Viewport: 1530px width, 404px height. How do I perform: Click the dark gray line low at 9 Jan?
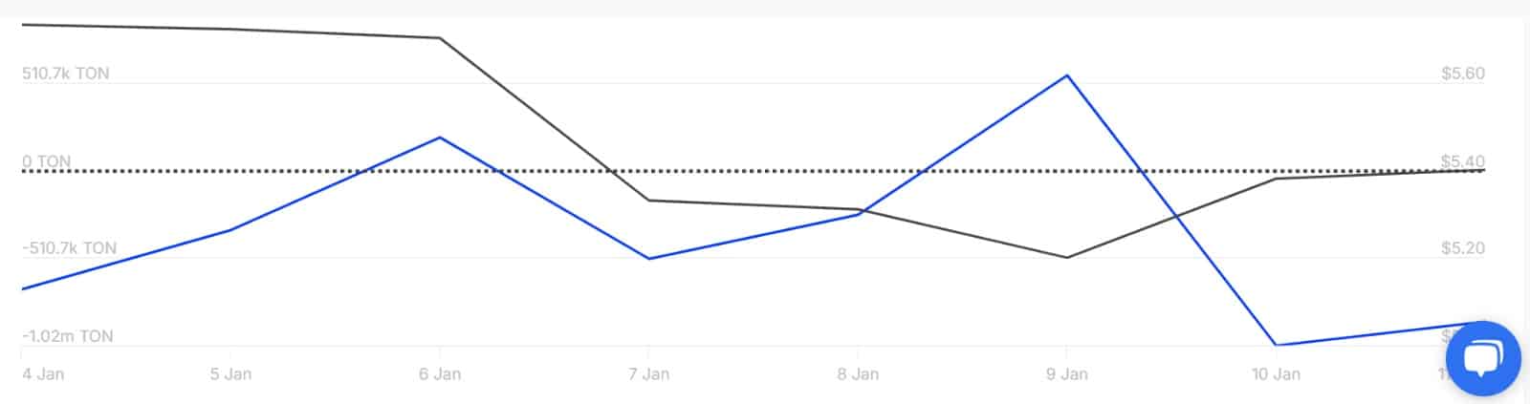point(1066,258)
